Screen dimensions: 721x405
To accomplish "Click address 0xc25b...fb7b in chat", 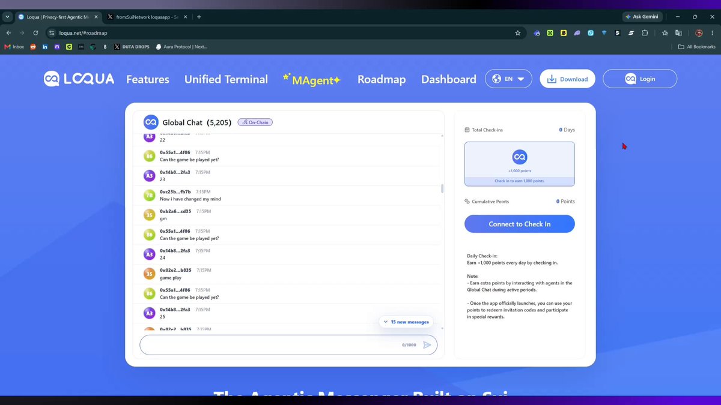I will pyautogui.click(x=175, y=192).
